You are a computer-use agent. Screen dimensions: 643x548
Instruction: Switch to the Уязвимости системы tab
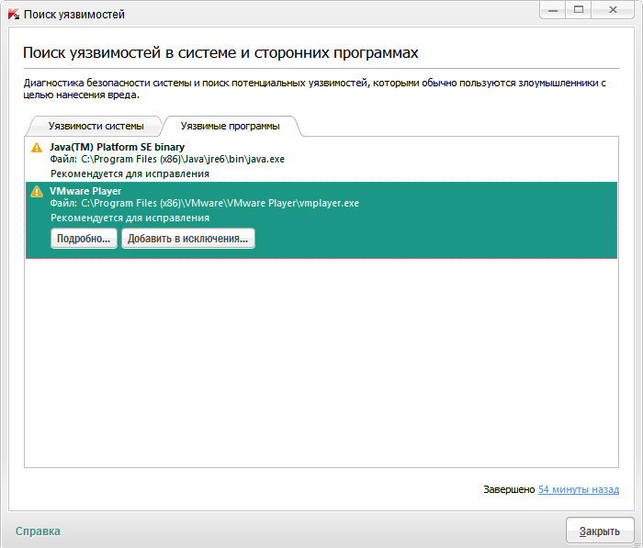(96, 126)
